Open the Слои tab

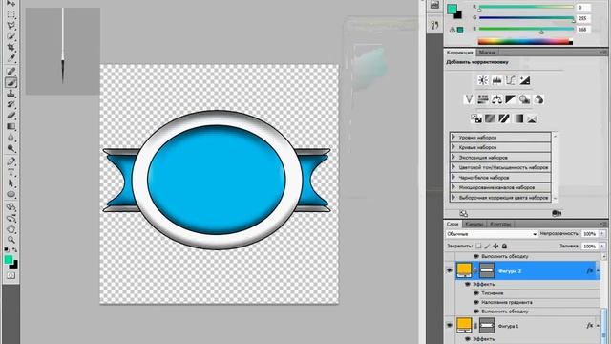453,224
